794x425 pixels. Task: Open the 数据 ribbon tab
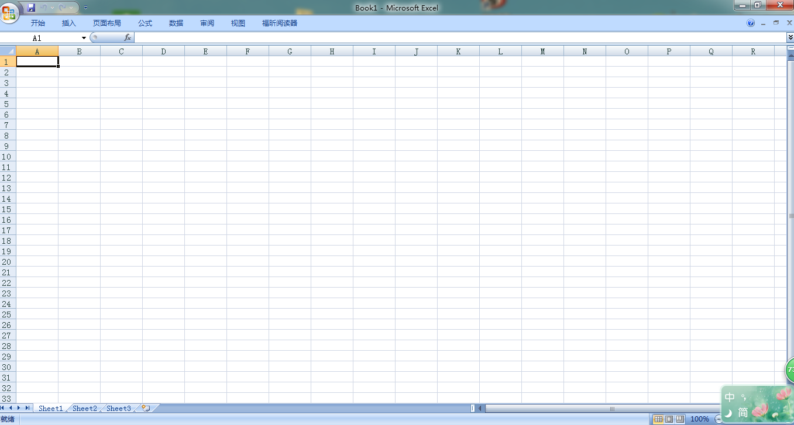(176, 23)
